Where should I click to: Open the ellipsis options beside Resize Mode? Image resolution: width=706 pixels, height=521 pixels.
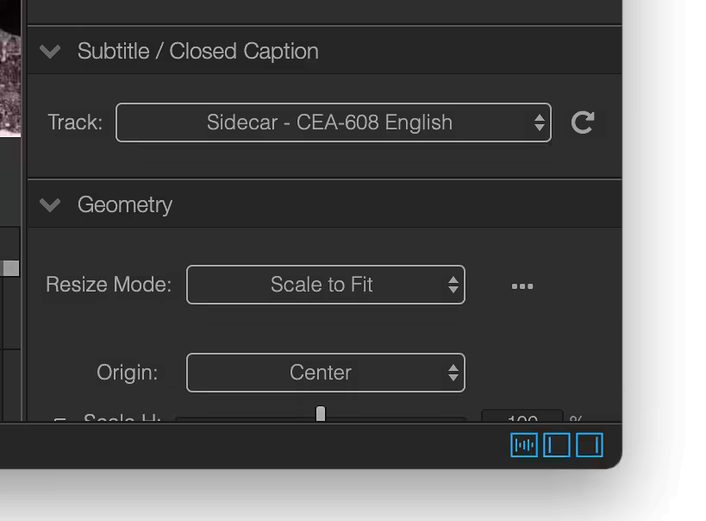(522, 286)
